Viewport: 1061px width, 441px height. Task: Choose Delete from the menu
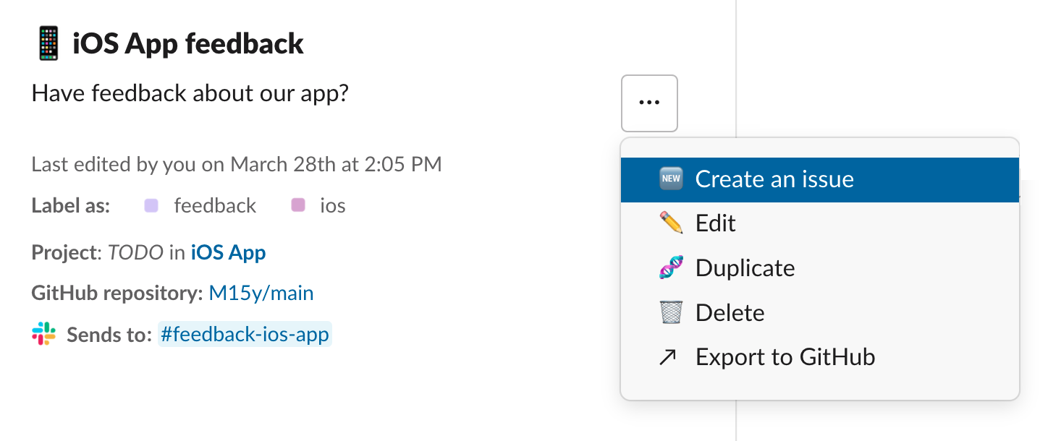[x=820, y=313]
